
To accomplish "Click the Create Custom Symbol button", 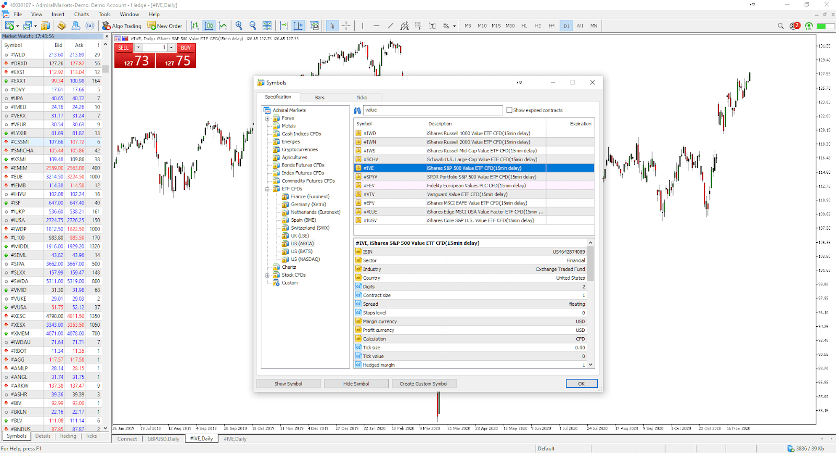I will 424,384.
